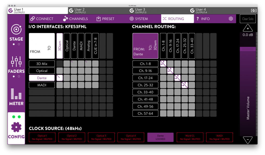
Task: Select the 3D Mix source row
Action: pyautogui.click(x=42, y=64)
